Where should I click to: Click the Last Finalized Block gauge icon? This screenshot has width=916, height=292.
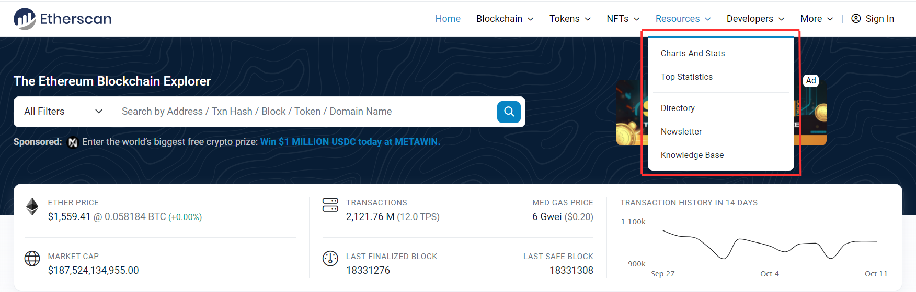point(330,259)
